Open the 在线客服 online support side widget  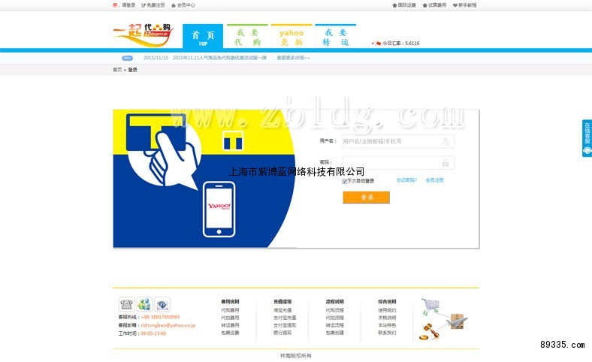[587, 138]
